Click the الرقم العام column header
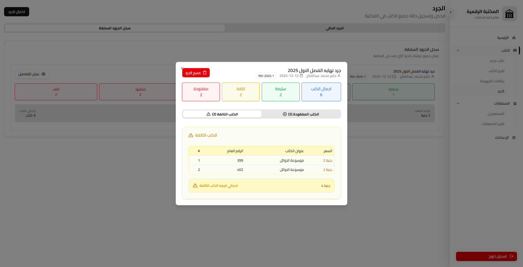The width and height of the screenshot is (523, 267). point(235,151)
